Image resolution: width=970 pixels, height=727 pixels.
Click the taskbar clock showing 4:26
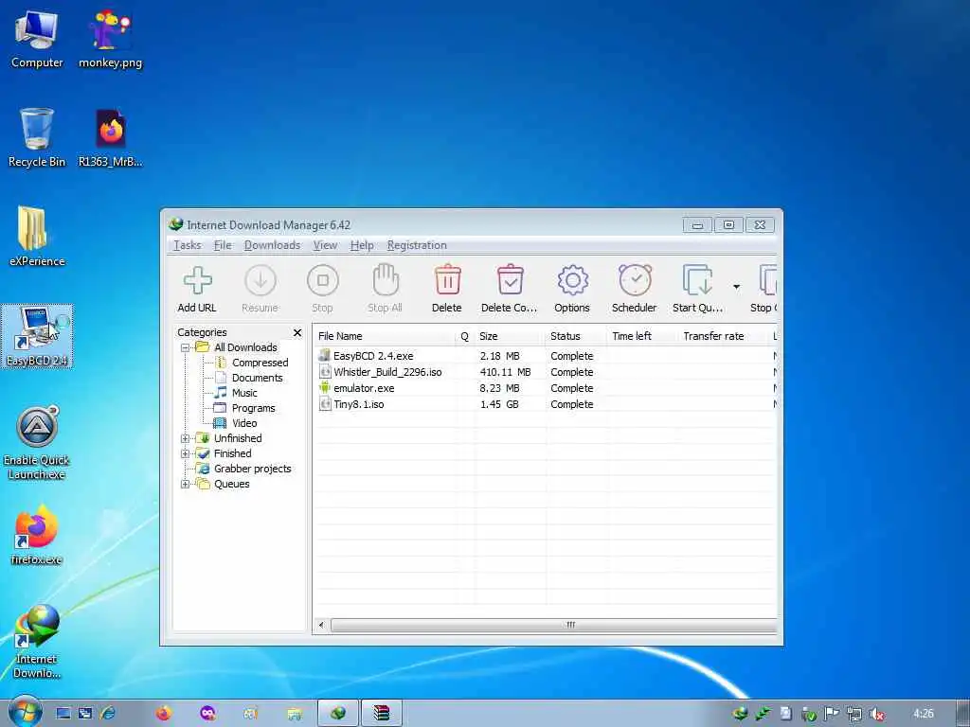point(924,714)
